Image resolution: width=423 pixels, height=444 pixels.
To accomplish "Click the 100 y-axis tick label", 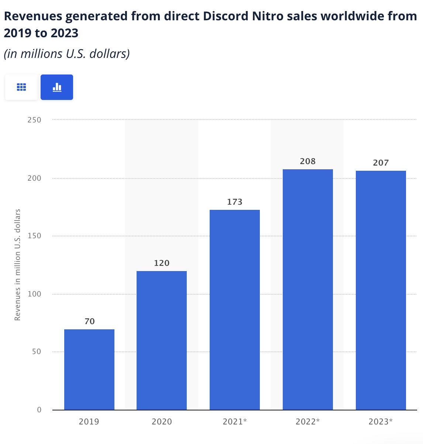I will [x=34, y=294].
